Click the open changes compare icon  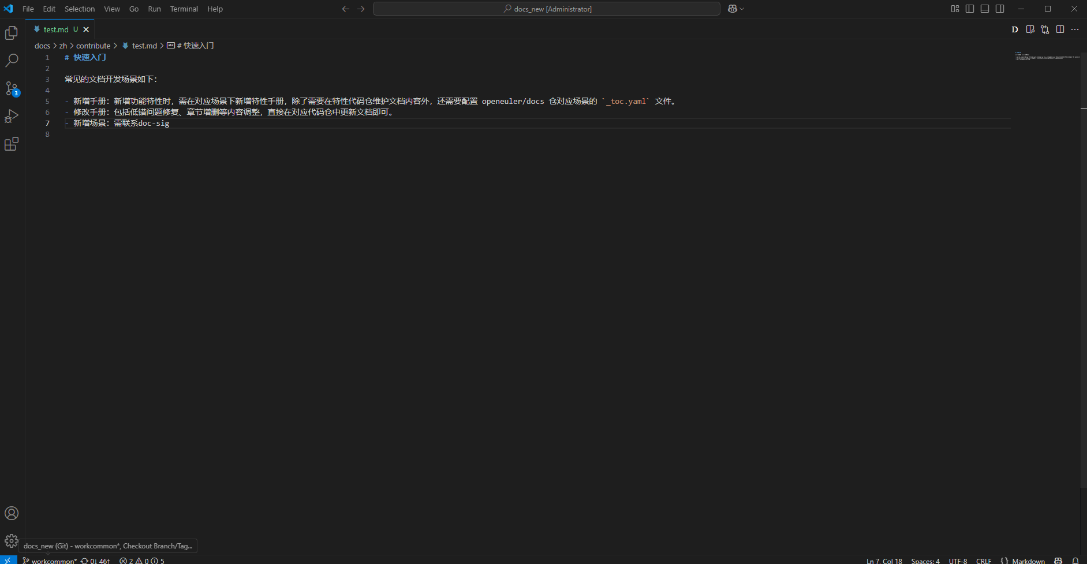point(1045,29)
